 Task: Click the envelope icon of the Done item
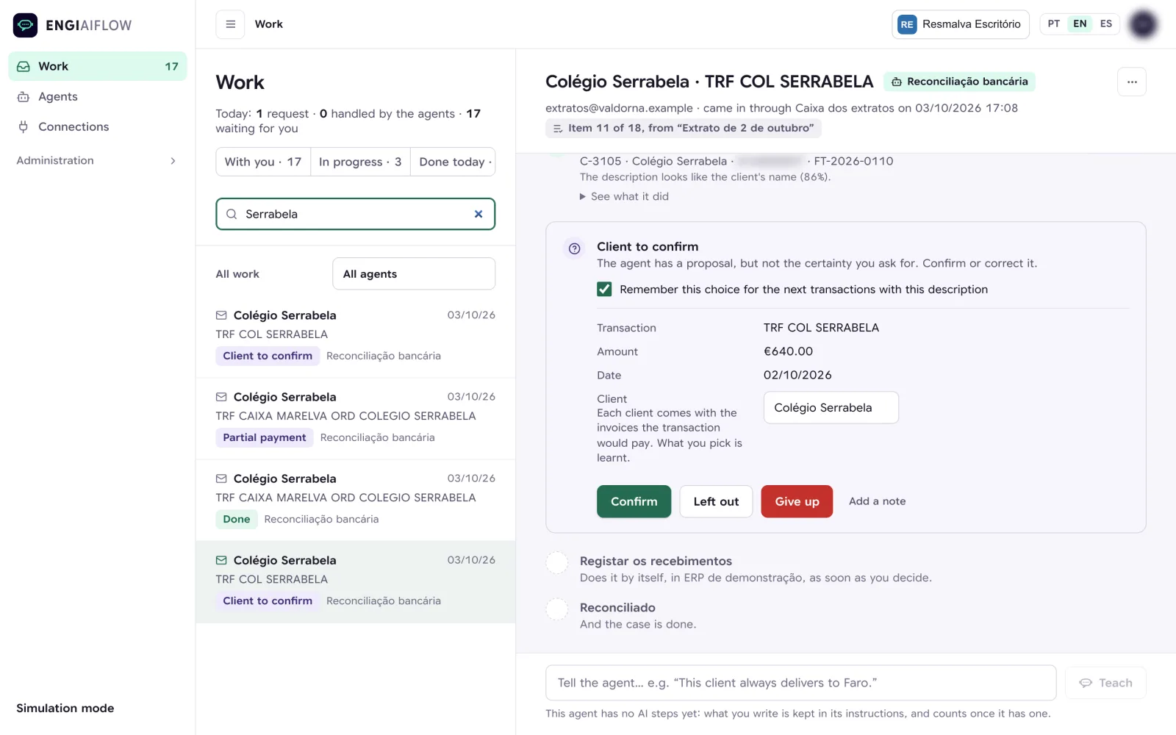[221, 478]
